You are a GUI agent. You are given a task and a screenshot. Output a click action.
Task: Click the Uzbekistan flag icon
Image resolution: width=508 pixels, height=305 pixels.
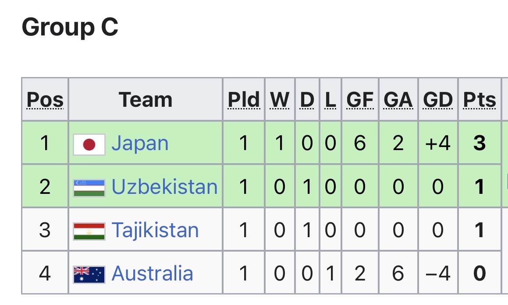pos(89,187)
